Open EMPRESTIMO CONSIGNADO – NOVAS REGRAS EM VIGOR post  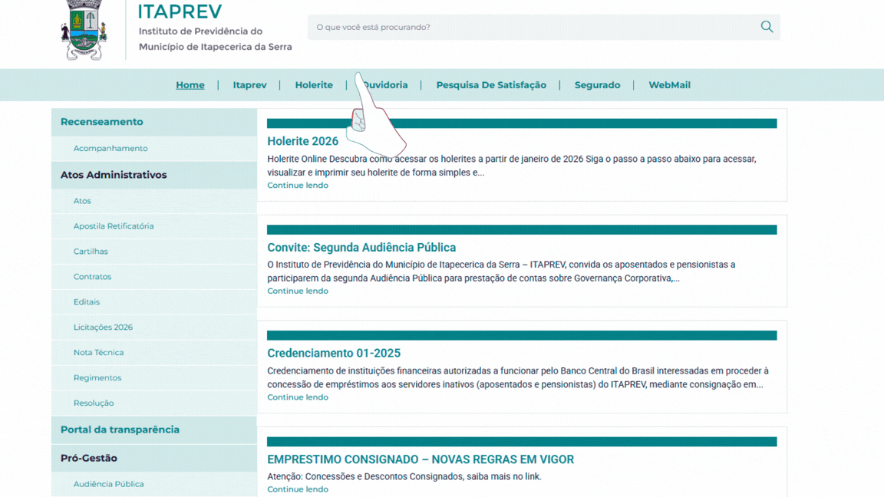(x=421, y=459)
